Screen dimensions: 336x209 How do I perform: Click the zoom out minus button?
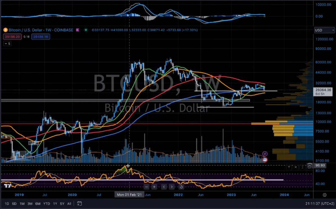[146, 187]
